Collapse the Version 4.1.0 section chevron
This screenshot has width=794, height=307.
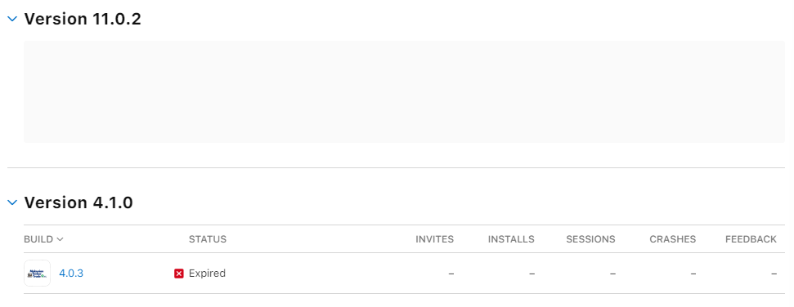point(12,202)
